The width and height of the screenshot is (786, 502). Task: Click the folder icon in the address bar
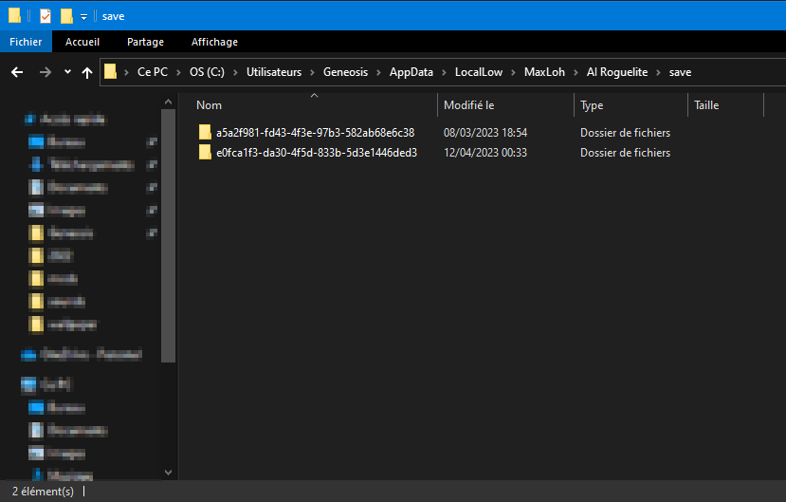point(112,72)
